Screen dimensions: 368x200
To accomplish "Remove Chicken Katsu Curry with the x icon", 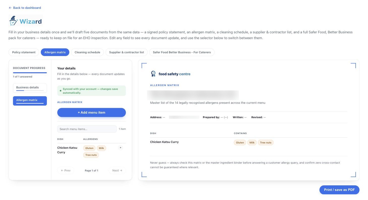I will [121, 148].
